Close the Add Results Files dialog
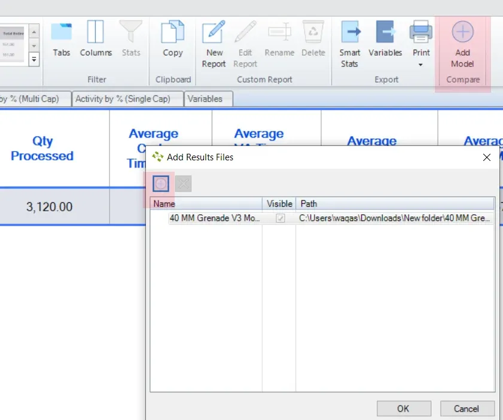Screen dimensions: 503x420 click(487, 157)
